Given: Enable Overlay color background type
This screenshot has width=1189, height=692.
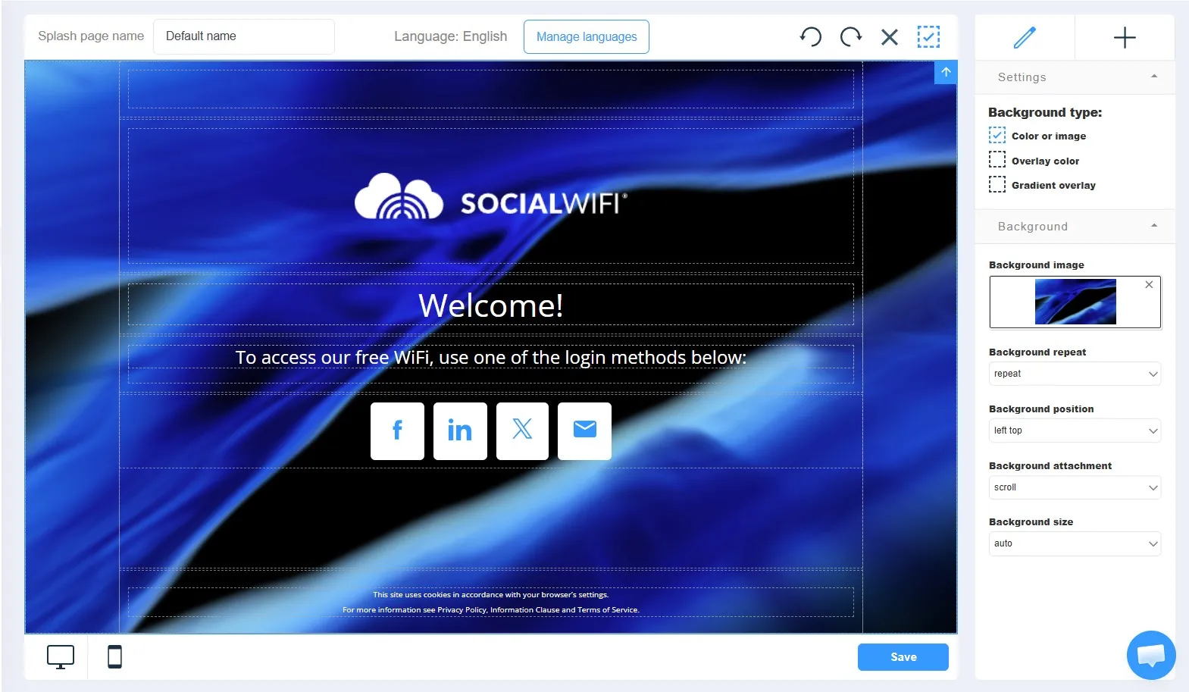Looking at the screenshot, I should coord(997,160).
